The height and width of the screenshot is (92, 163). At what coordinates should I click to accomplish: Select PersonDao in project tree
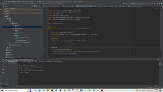(20, 32)
